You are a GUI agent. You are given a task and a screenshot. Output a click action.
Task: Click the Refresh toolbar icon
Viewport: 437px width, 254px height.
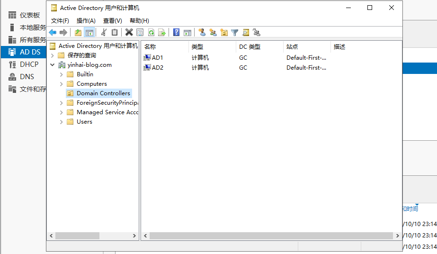(151, 33)
